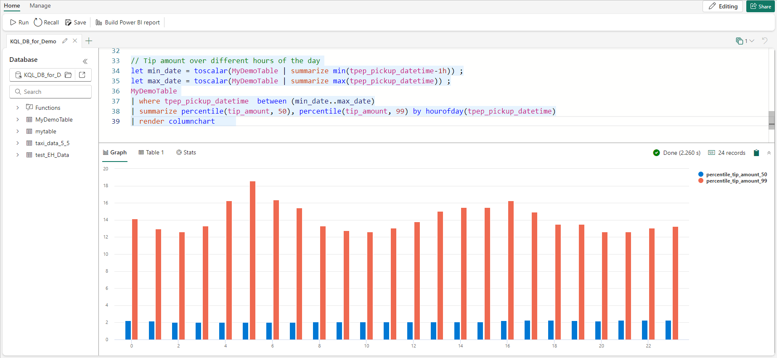777x358 pixels.
Task: Click editor vertical scrollbar thumb
Action: (x=772, y=120)
